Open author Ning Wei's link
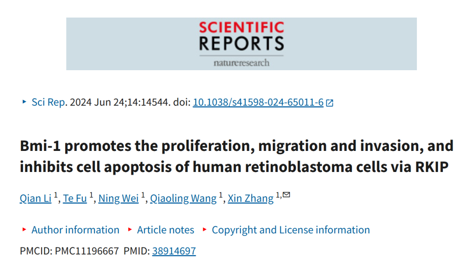The height and width of the screenshot is (272, 473). click(x=119, y=198)
